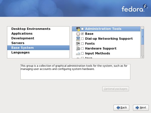
Task: Open the Development category
Action: pos(38,38)
